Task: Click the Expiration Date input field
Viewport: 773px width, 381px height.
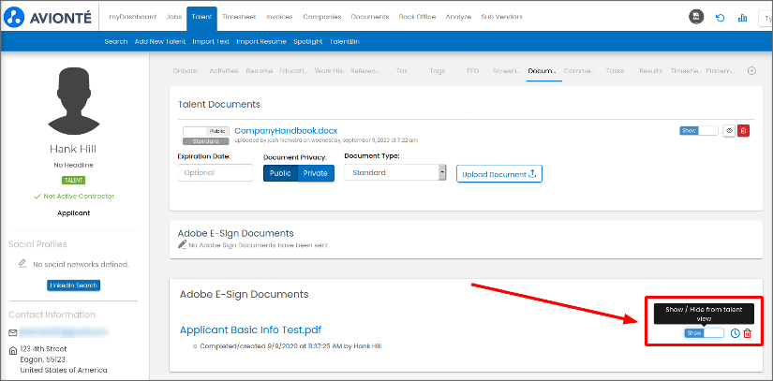Action: (x=215, y=173)
